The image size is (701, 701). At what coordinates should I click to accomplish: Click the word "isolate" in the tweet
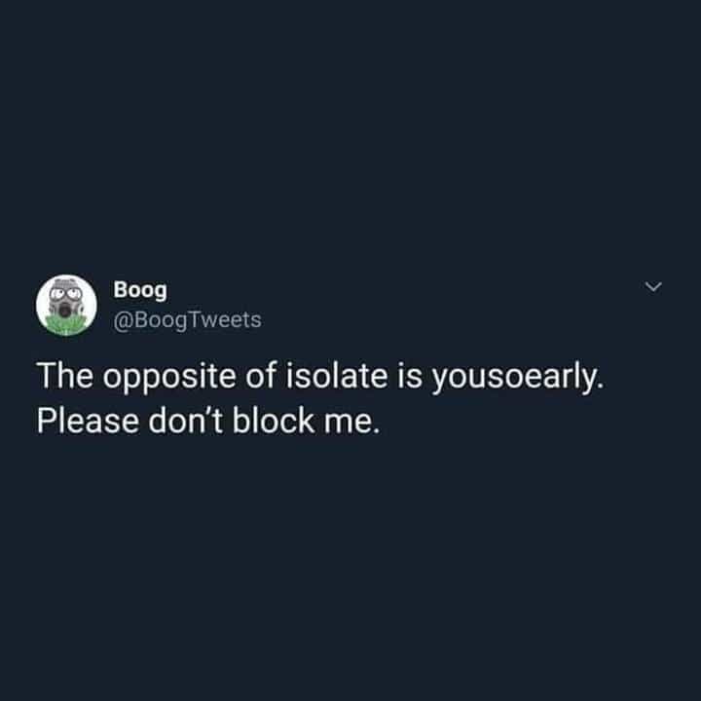coord(328,376)
